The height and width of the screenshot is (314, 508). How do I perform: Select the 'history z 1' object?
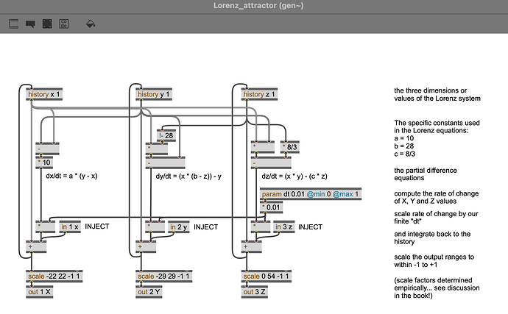pos(259,94)
